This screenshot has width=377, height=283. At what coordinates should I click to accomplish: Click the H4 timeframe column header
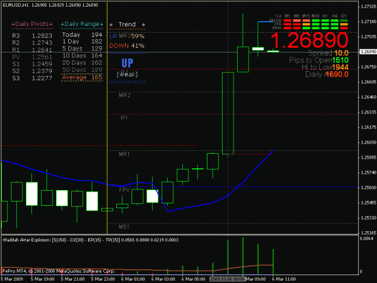(334, 16)
